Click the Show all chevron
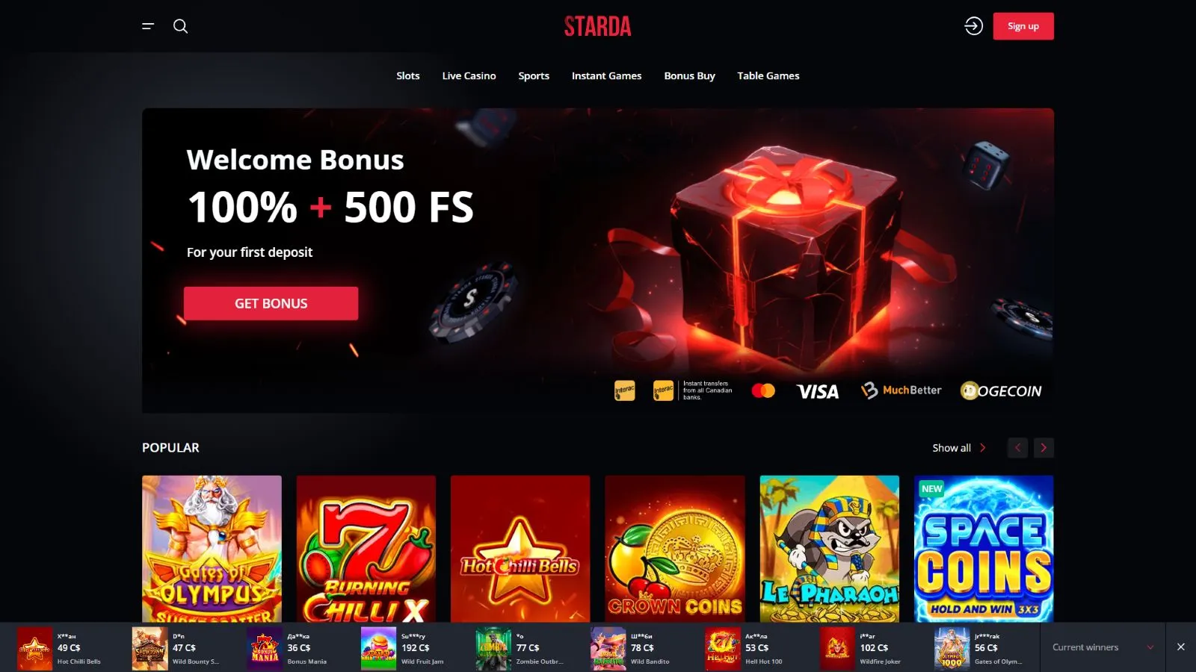 (983, 448)
